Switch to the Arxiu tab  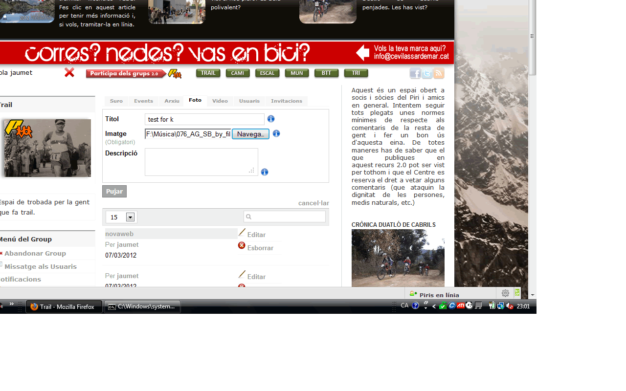tap(172, 101)
